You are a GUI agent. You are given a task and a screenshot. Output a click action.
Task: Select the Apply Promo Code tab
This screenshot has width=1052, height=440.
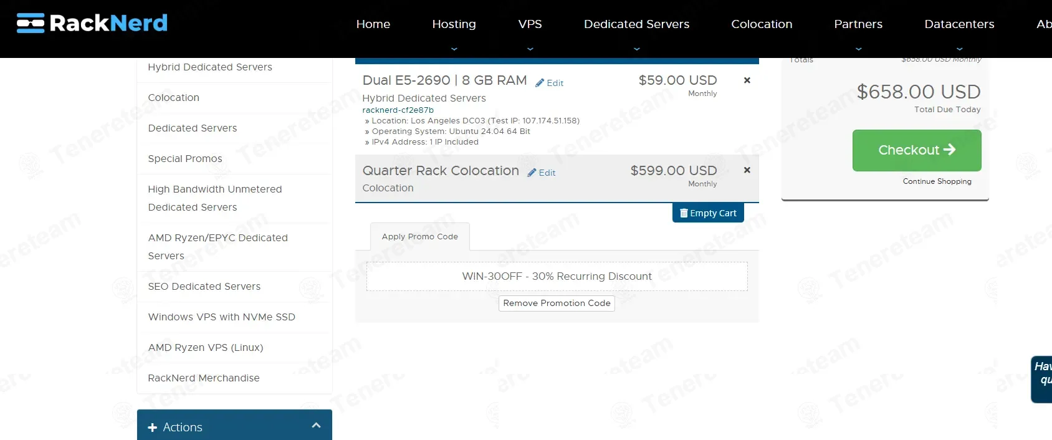coord(420,237)
